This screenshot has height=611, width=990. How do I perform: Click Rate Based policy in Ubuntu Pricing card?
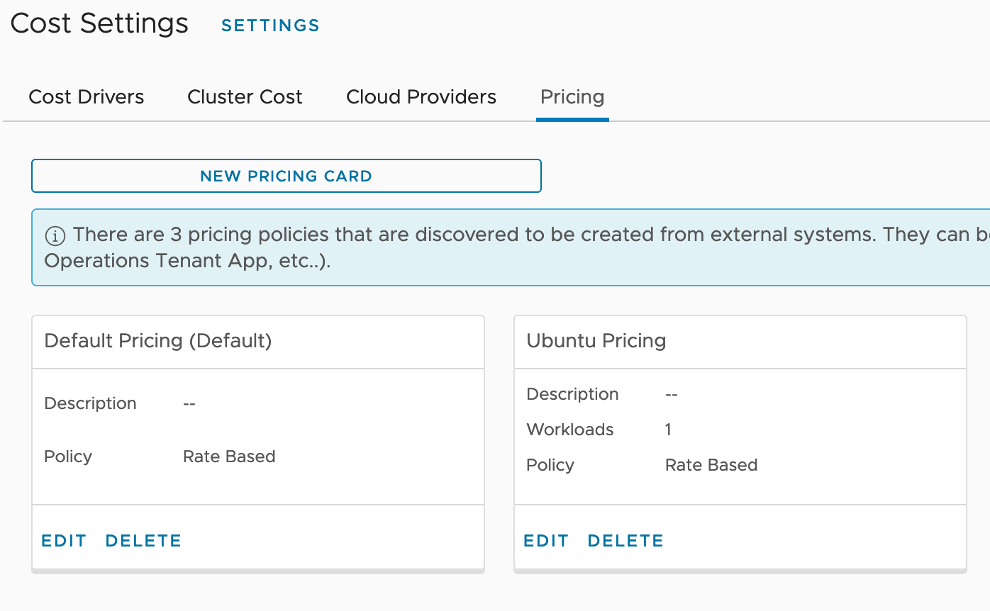711,465
